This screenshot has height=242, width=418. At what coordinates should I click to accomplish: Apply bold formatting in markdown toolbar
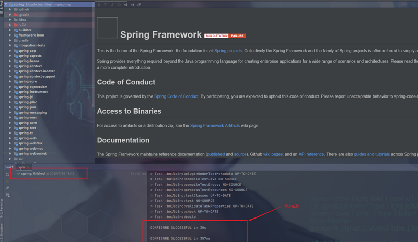pos(99,5)
